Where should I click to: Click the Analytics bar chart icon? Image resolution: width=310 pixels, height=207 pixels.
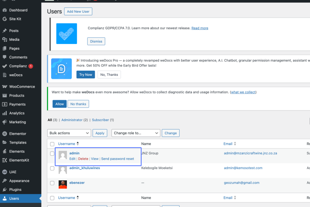(5, 113)
